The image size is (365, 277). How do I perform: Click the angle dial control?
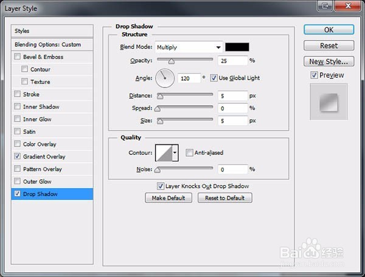point(165,78)
